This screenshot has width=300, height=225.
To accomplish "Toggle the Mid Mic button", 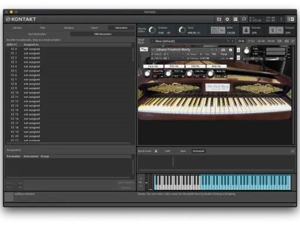I will [x=195, y=66].
